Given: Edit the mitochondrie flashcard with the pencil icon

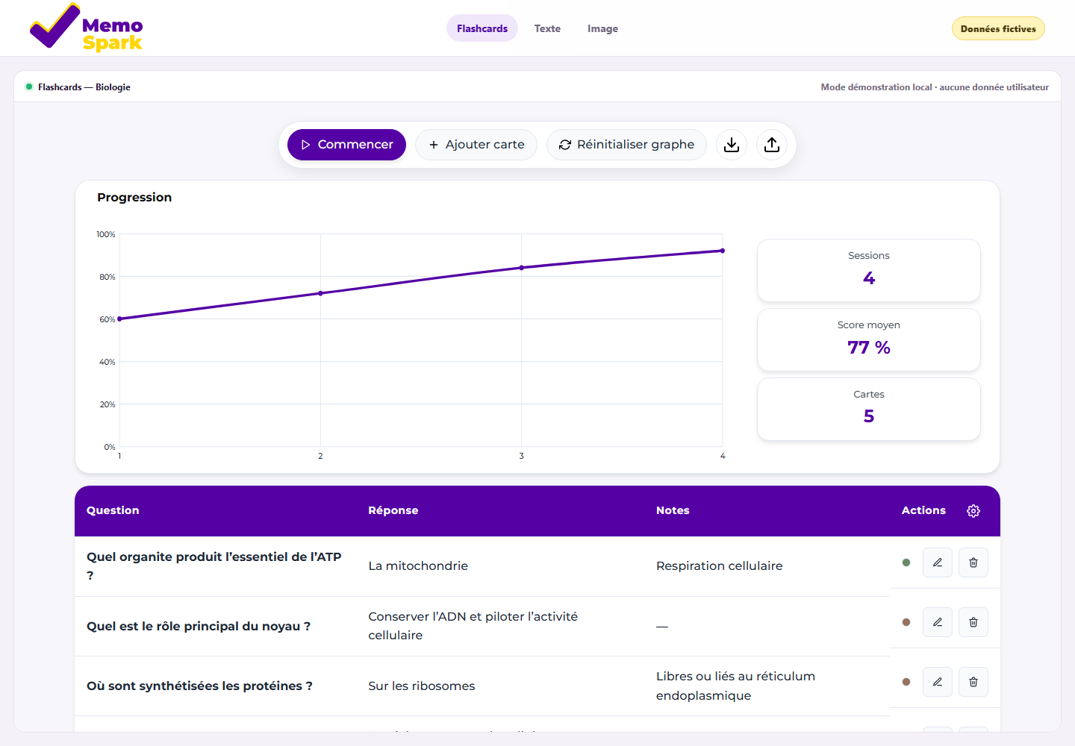Looking at the screenshot, I should click(938, 562).
